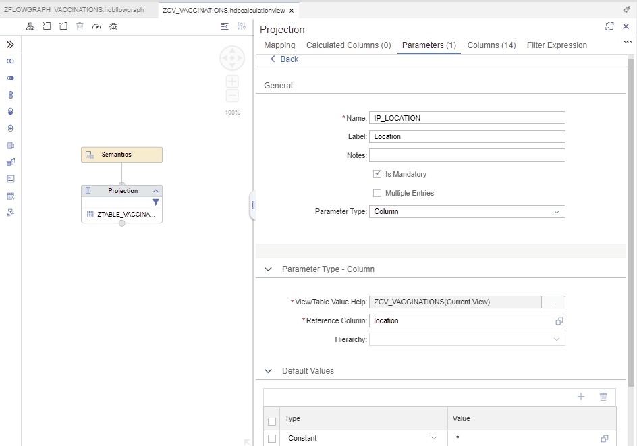Click the canvas pan navigation control
Image resolution: width=637 pixels, height=446 pixels.
[x=232, y=58]
